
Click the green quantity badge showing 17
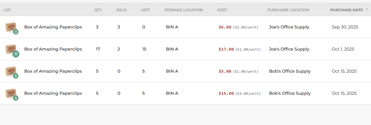point(16,54)
